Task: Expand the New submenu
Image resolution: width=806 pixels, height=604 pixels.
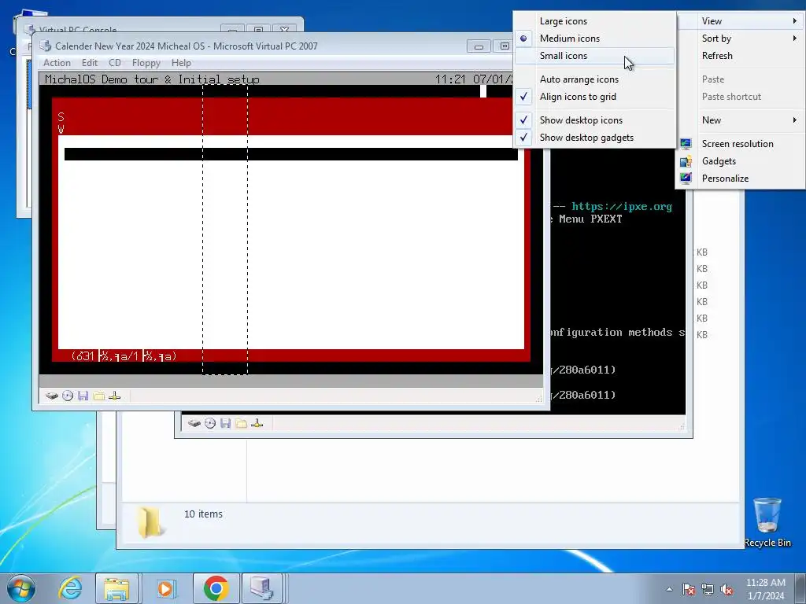Action: pos(740,120)
